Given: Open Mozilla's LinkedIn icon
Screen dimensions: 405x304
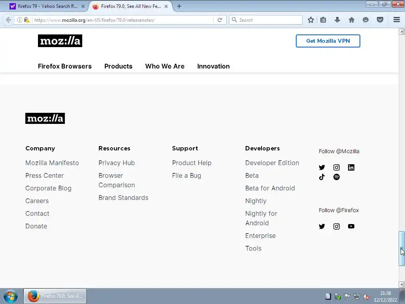Looking at the screenshot, I should coord(351,167).
